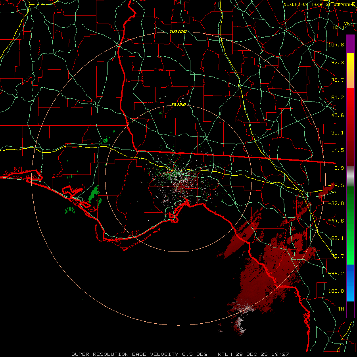Click the 30.1 velocity scale value
The height and width of the screenshot is (357, 357).
[338, 133]
